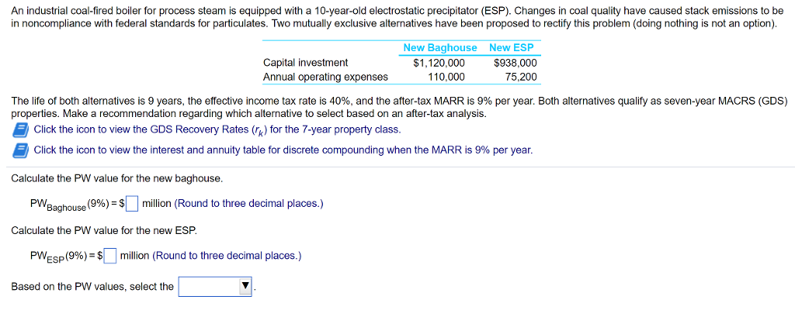
Task: Focus the PW Baghouse answer input box
Action: tap(132, 204)
